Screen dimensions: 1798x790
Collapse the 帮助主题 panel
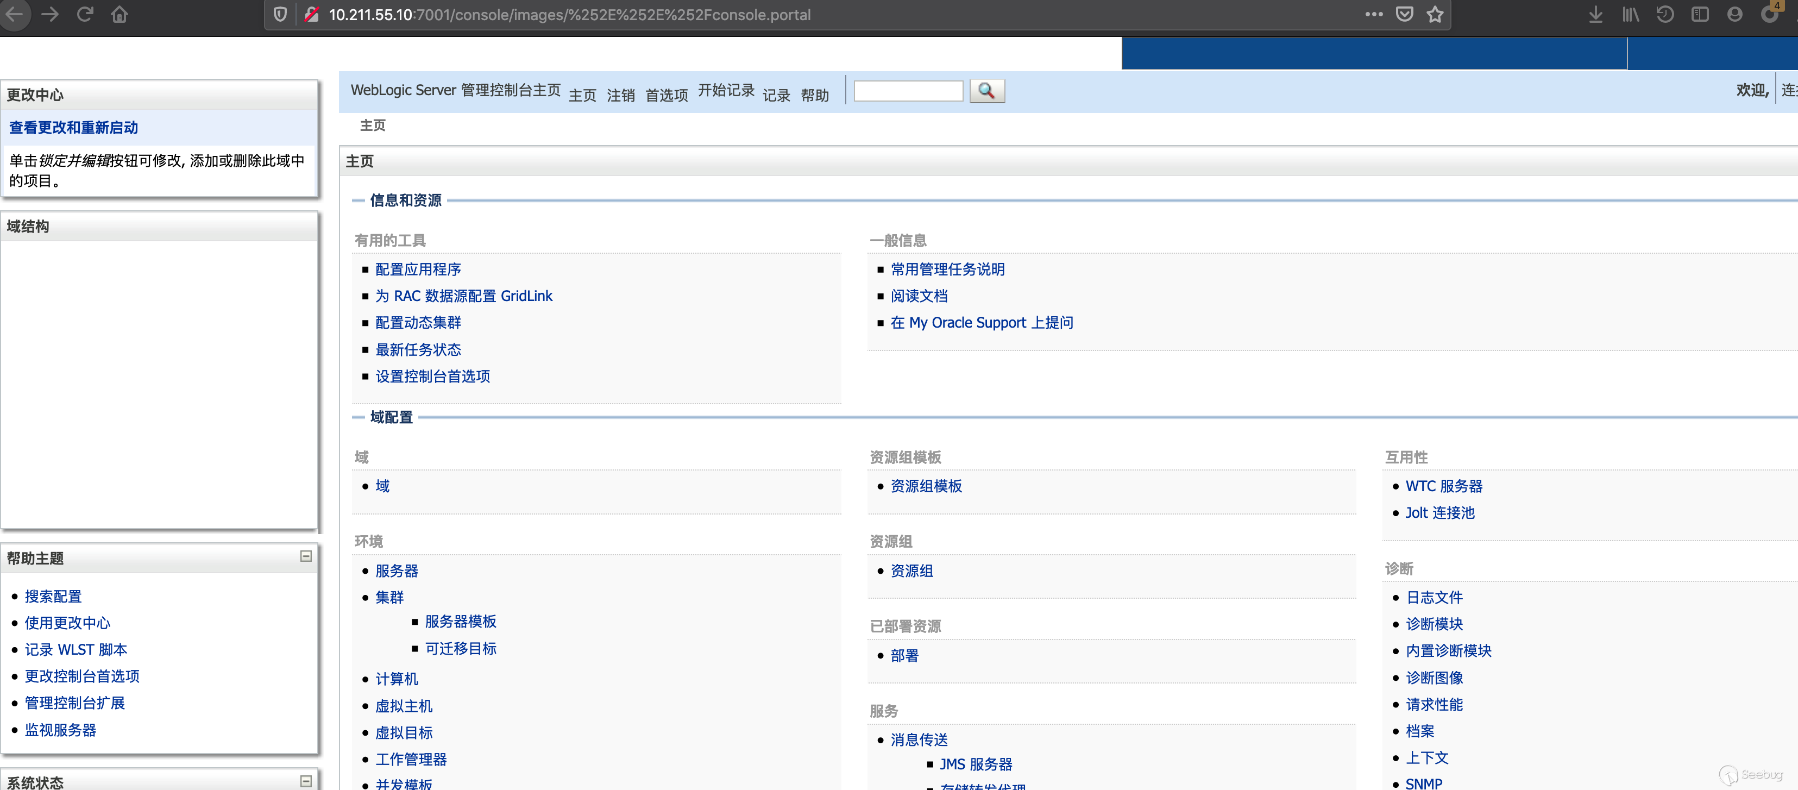(306, 556)
